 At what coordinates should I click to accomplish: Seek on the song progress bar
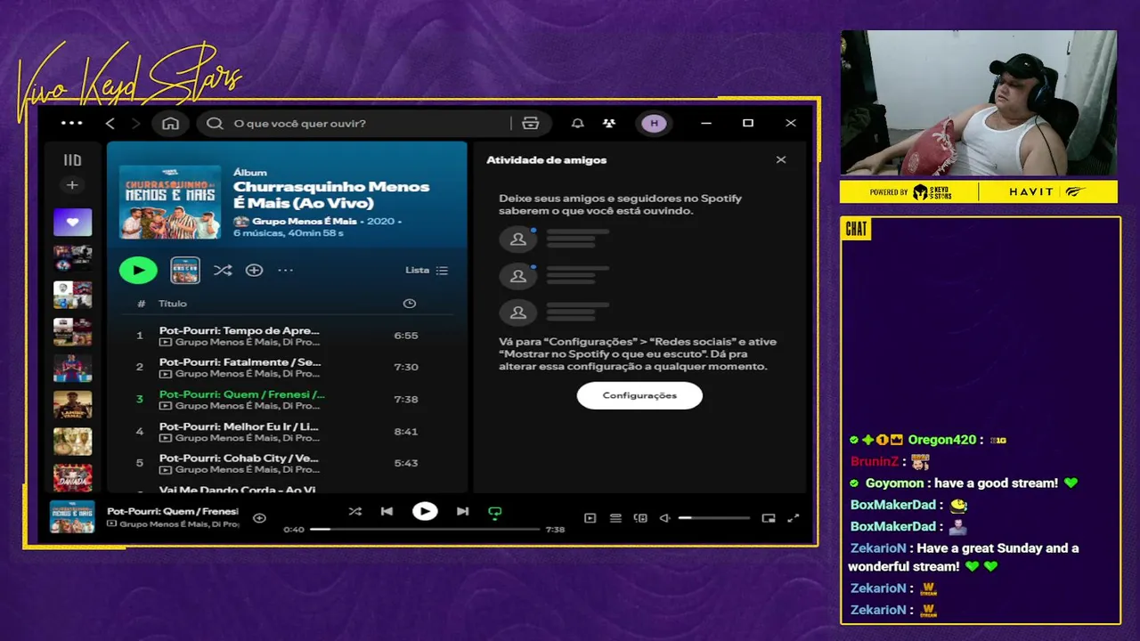425,529
